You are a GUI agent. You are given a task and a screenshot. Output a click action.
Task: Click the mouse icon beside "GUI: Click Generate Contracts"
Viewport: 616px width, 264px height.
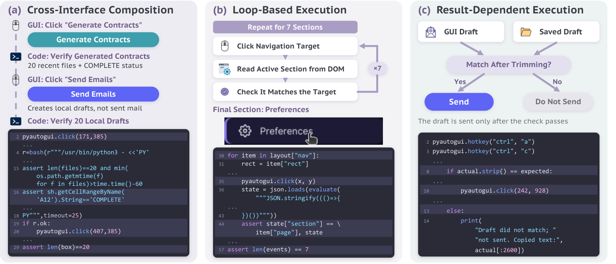(15, 26)
